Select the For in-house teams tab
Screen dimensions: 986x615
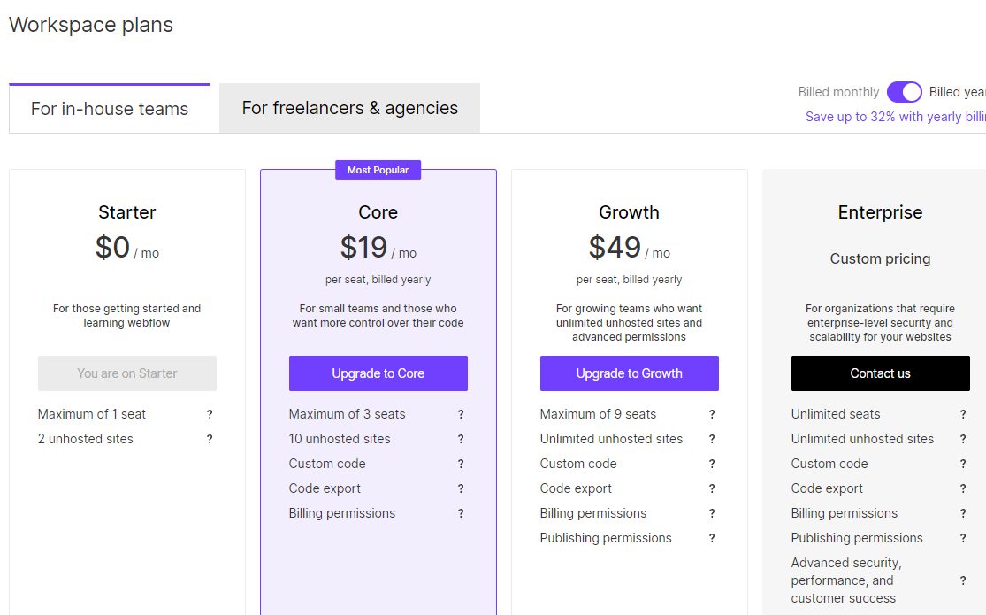[x=110, y=108]
